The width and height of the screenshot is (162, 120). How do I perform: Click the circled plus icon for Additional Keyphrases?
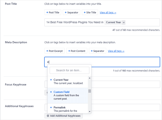pyautogui.click(x=48, y=116)
